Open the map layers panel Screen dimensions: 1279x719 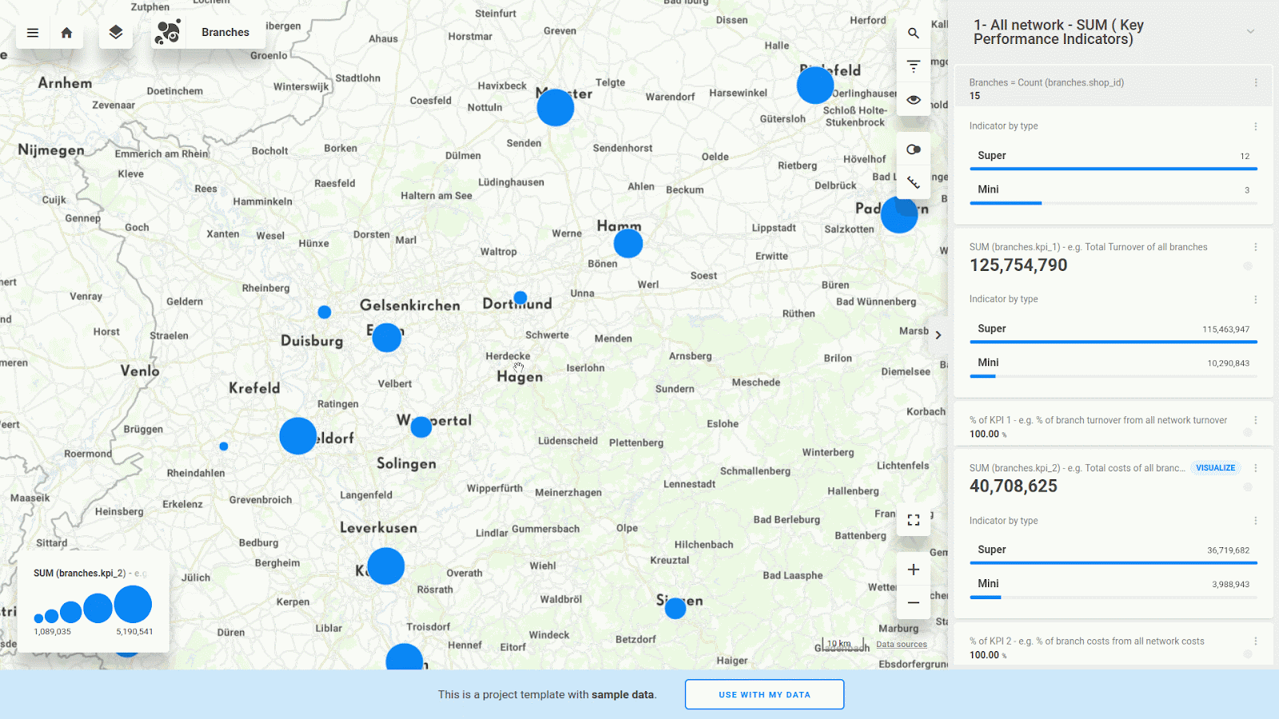tap(116, 33)
